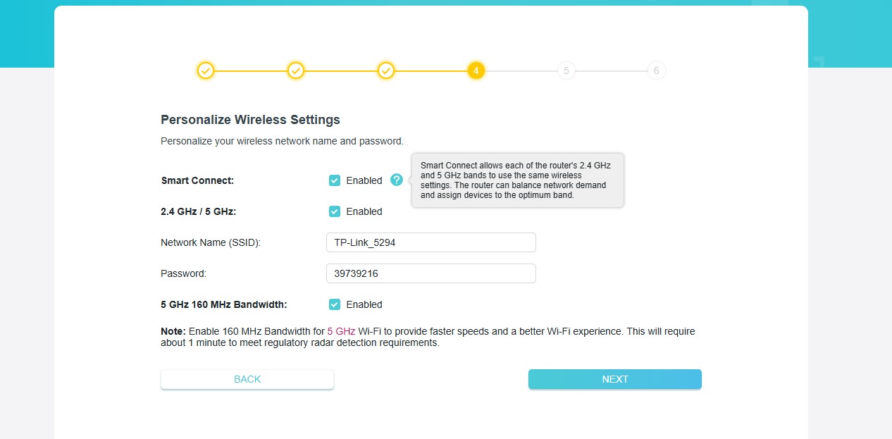The image size is (892, 439).
Task: Click the Enabled label beside Smart Connect
Action: coord(364,180)
